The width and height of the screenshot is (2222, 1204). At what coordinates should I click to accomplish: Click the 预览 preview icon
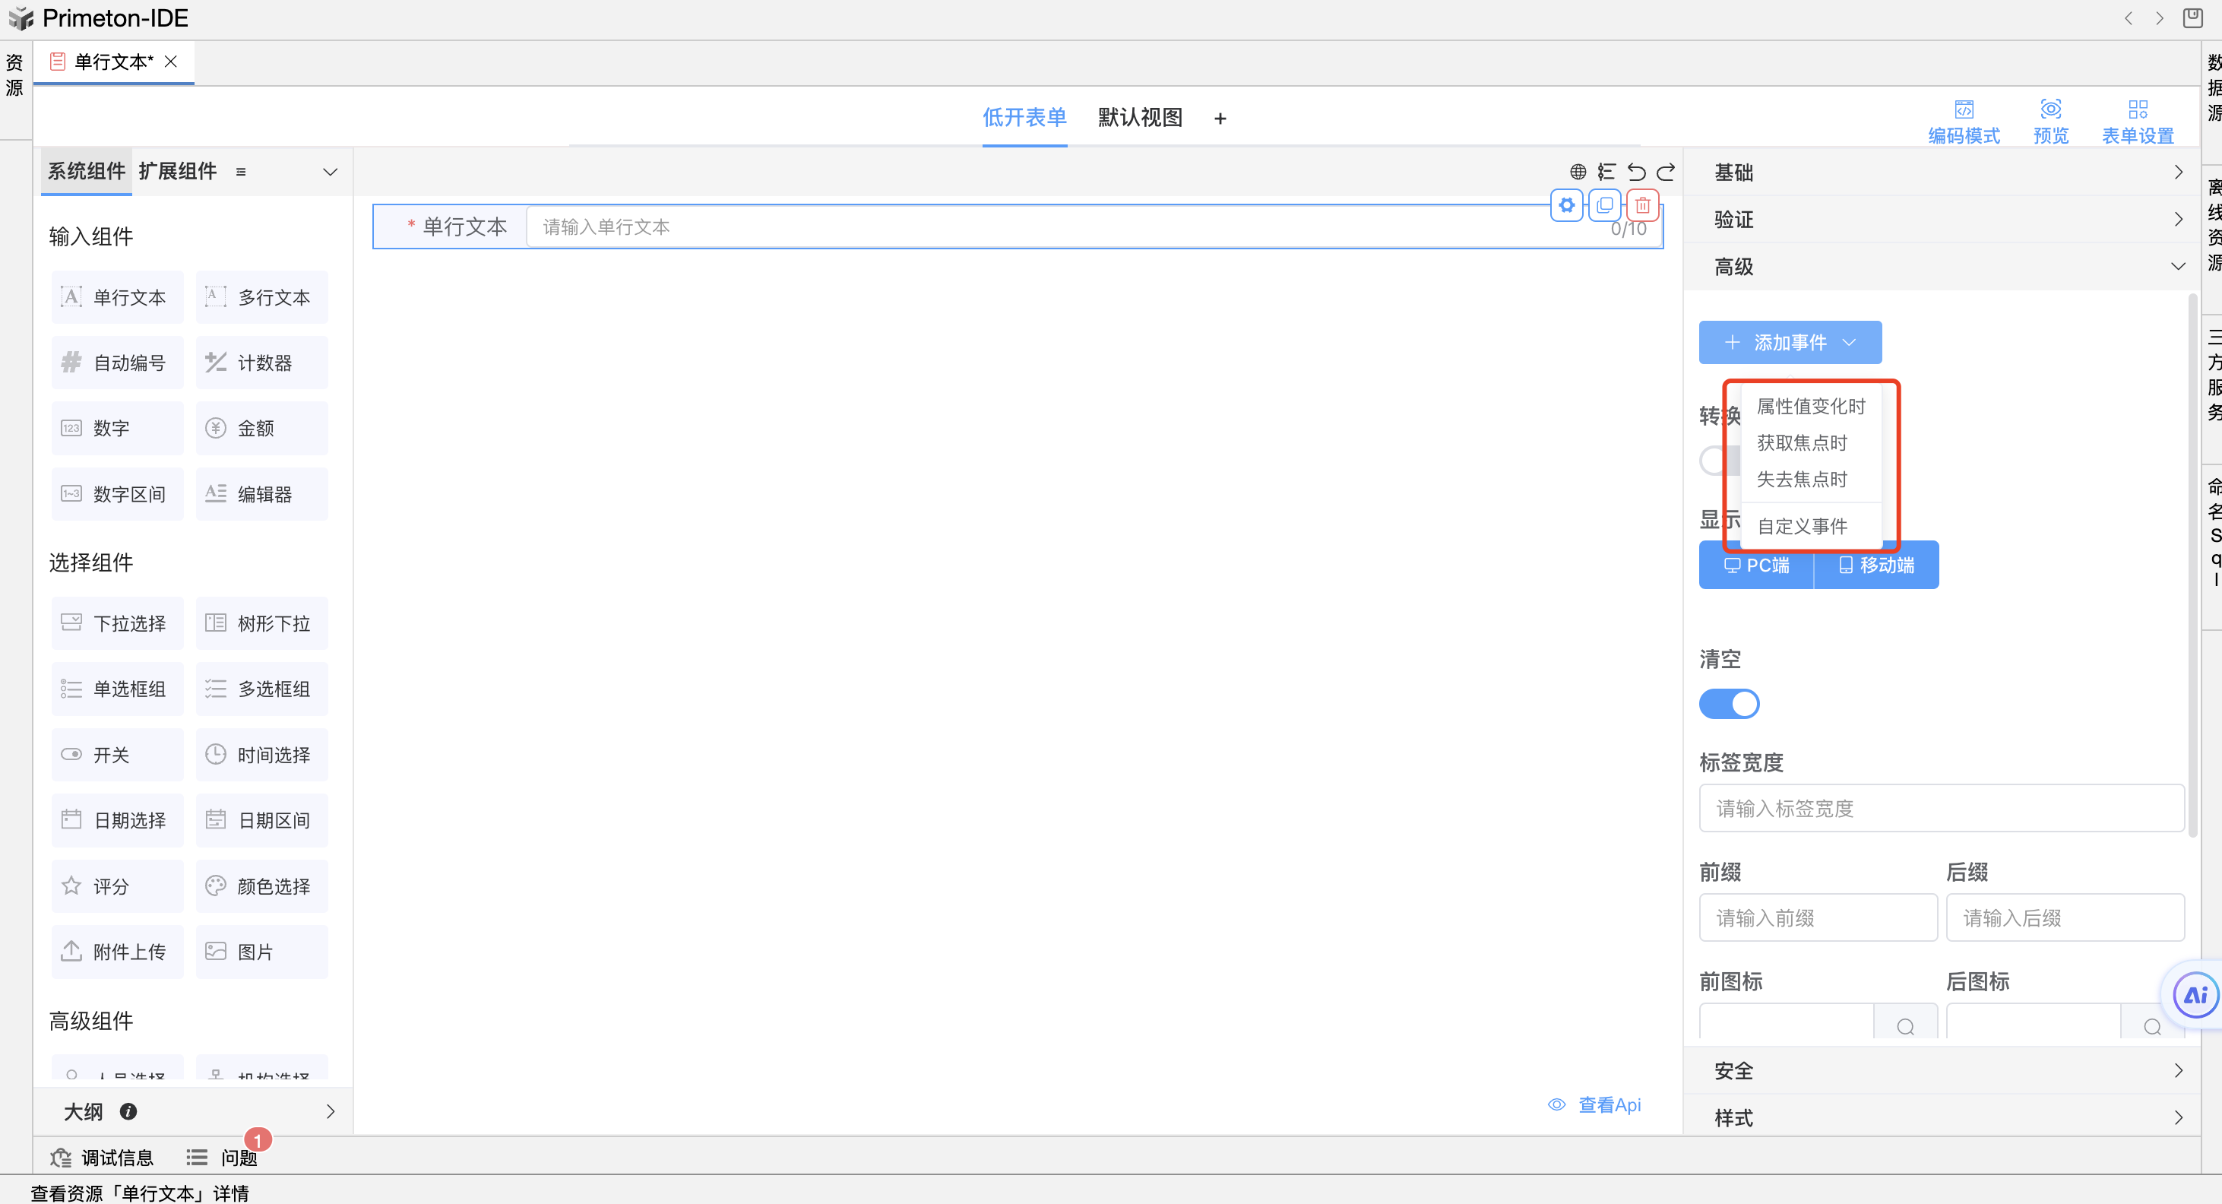[x=2050, y=109]
